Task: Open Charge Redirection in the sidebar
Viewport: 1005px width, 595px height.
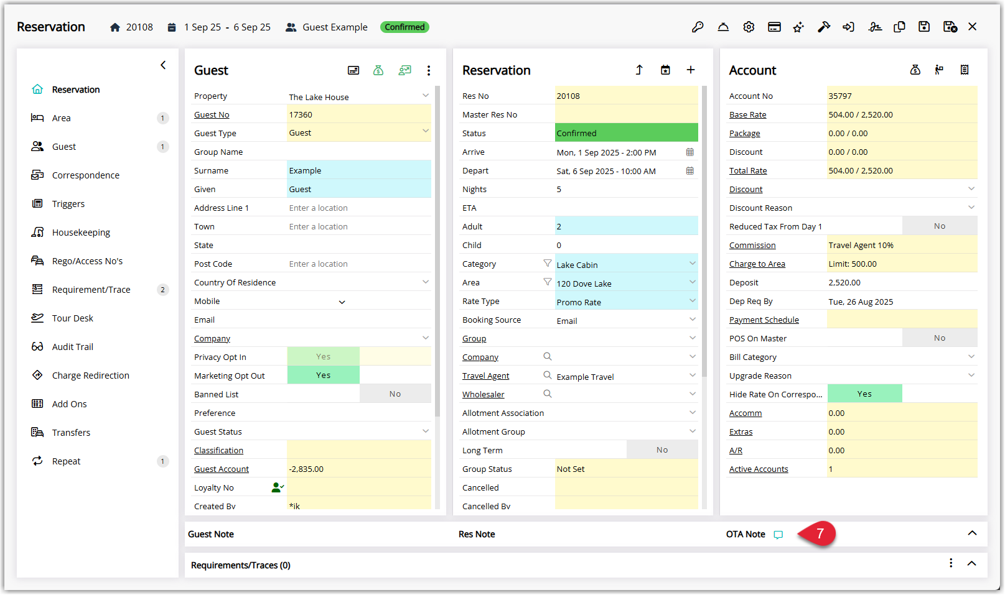Action: pos(91,376)
